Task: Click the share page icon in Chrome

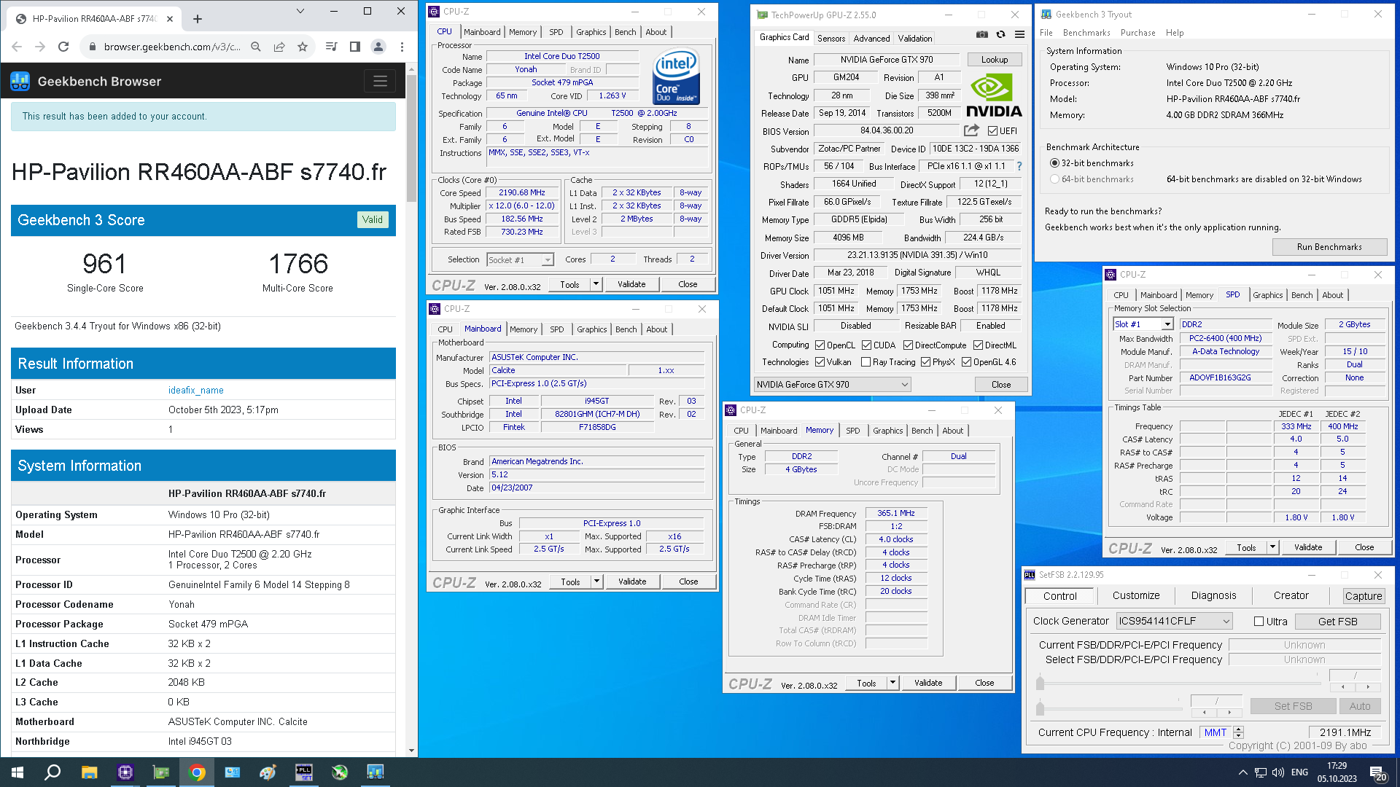Action: click(279, 47)
